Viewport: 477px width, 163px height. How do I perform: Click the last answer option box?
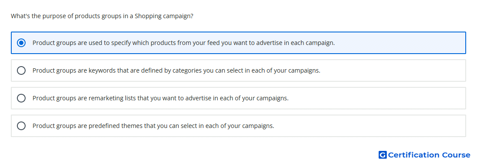pos(238,126)
